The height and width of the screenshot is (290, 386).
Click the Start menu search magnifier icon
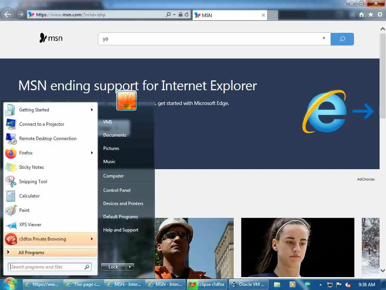[87, 267]
